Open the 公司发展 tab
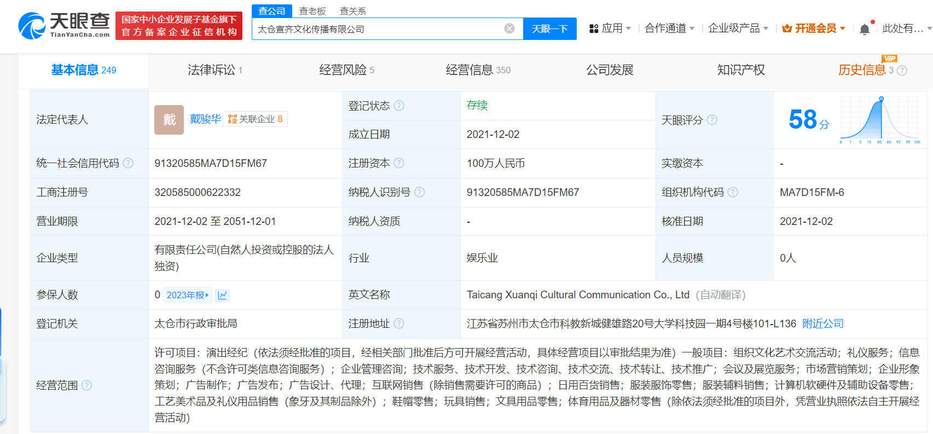The width and height of the screenshot is (933, 434). (610, 70)
